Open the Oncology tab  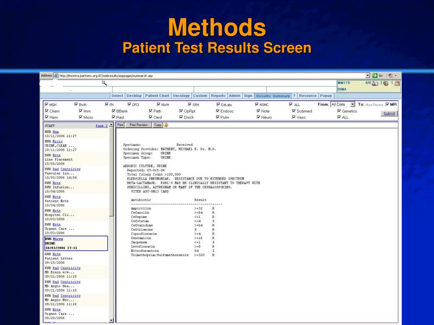coord(181,96)
